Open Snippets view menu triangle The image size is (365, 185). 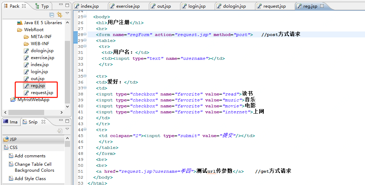67,129
